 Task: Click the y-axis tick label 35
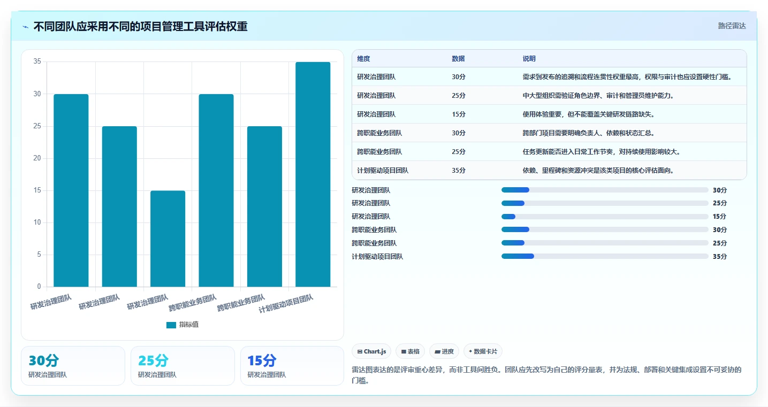coord(37,62)
